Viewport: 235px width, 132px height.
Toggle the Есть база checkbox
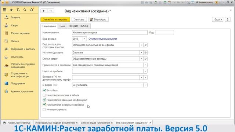tap(44, 90)
